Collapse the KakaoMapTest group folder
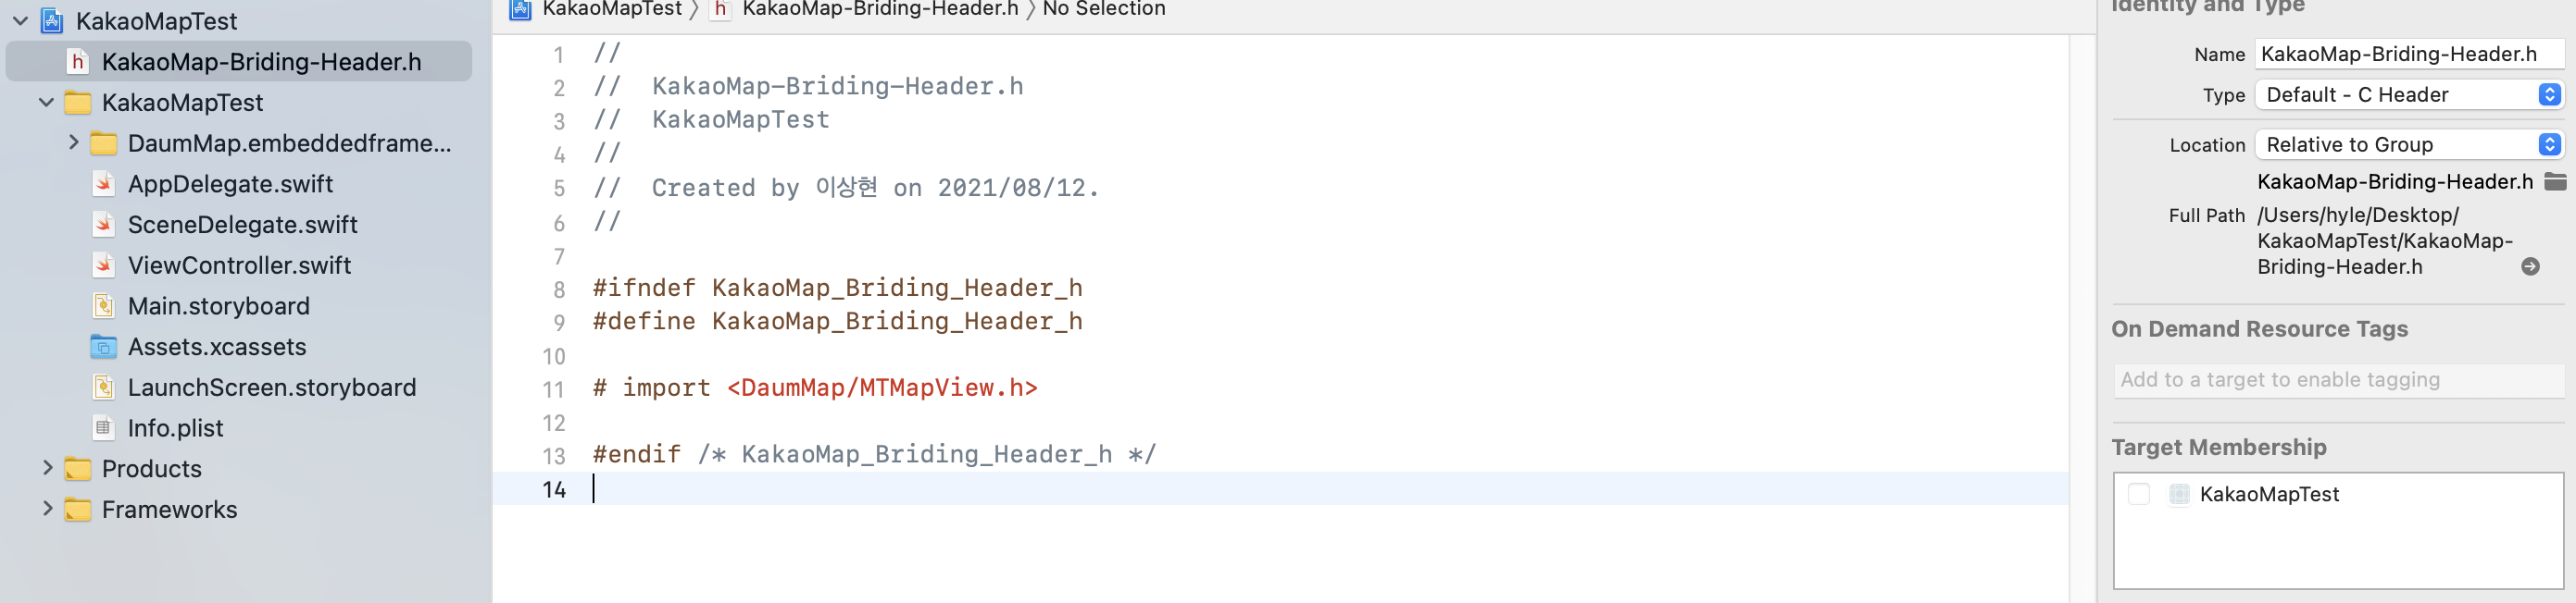The image size is (2576, 603). point(46,102)
